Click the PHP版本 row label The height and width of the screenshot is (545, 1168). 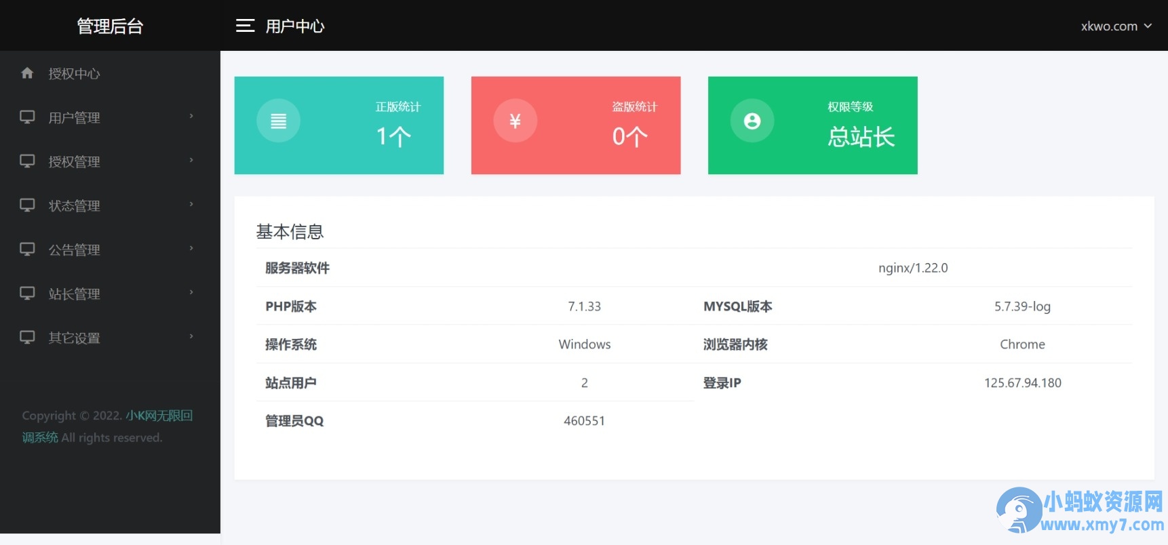[x=291, y=306]
